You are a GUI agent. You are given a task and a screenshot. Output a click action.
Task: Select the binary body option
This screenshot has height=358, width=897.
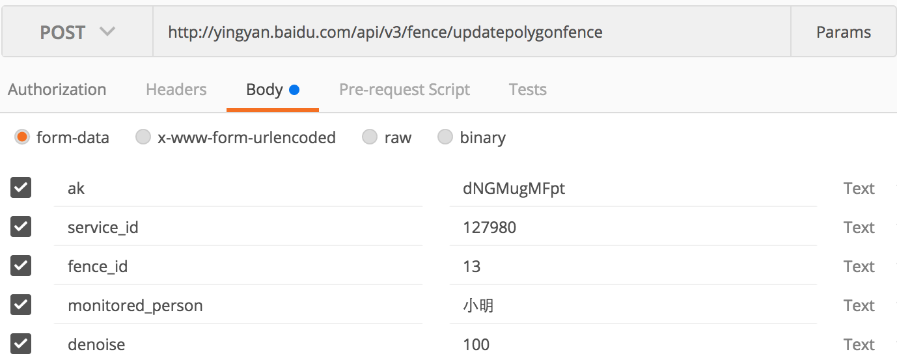[x=445, y=137]
